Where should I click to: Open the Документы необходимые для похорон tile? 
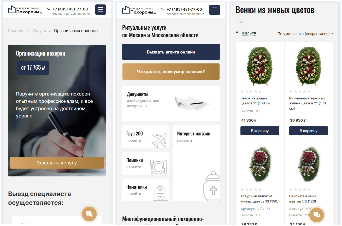click(171, 104)
